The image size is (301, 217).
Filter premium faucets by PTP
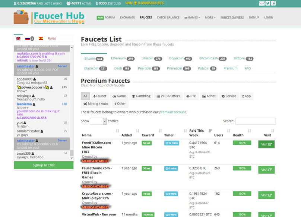point(191,96)
